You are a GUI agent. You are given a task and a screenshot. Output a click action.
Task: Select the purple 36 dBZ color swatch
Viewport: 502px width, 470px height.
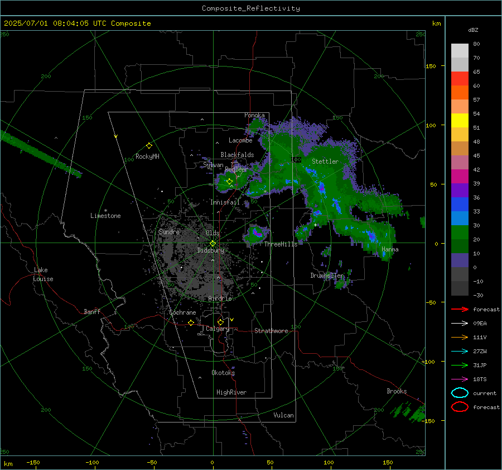coord(460,190)
